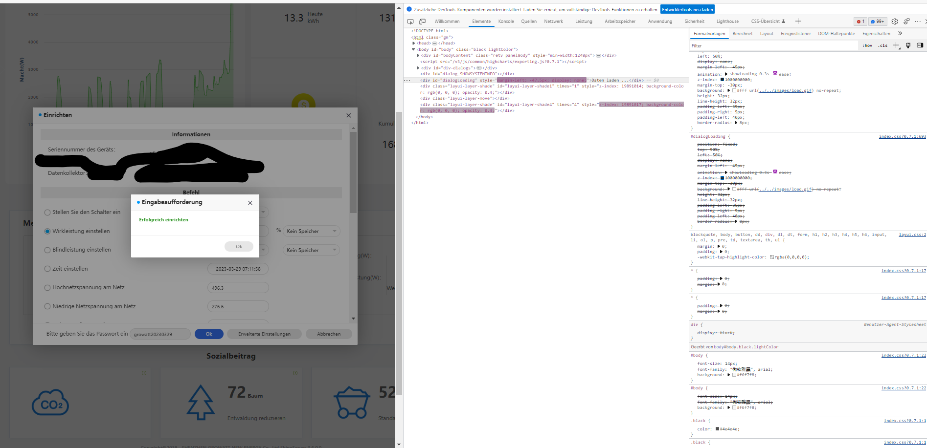Open 'Kein Speicher' dropdown in Blindleistung row
The width and height of the screenshot is (927, 448).
(311, 250)
